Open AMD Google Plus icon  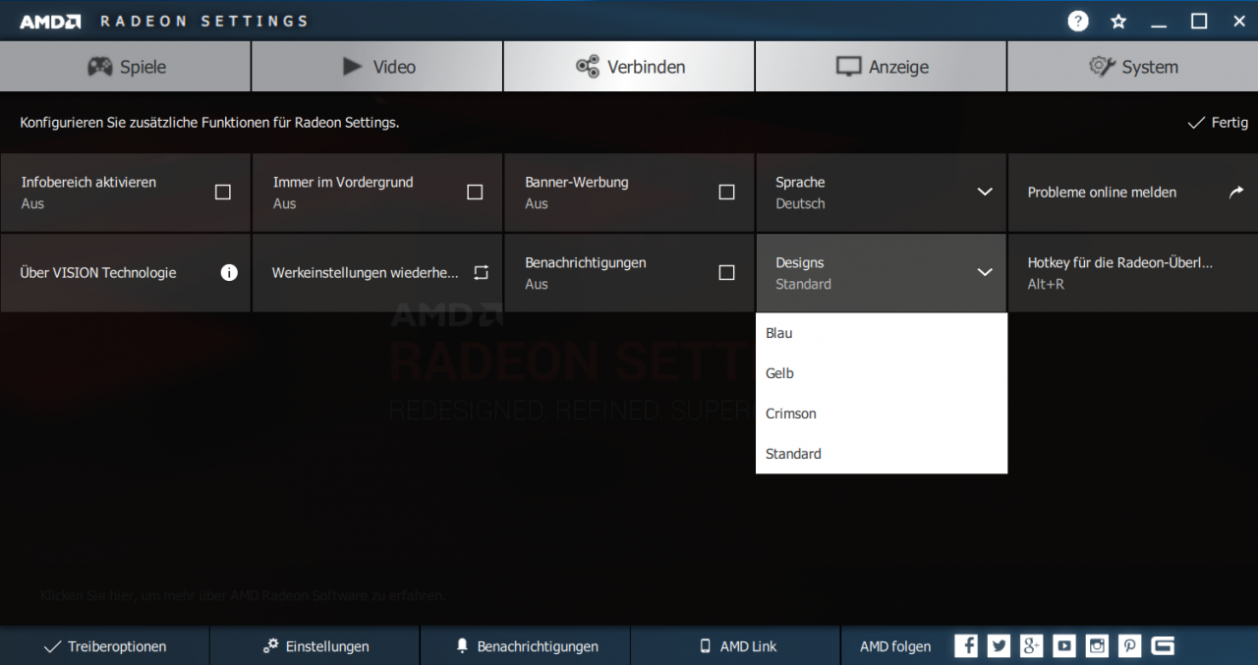click(x=1032, y=645)
